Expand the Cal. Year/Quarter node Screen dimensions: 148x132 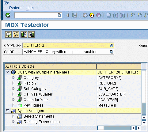coord(13,94)
